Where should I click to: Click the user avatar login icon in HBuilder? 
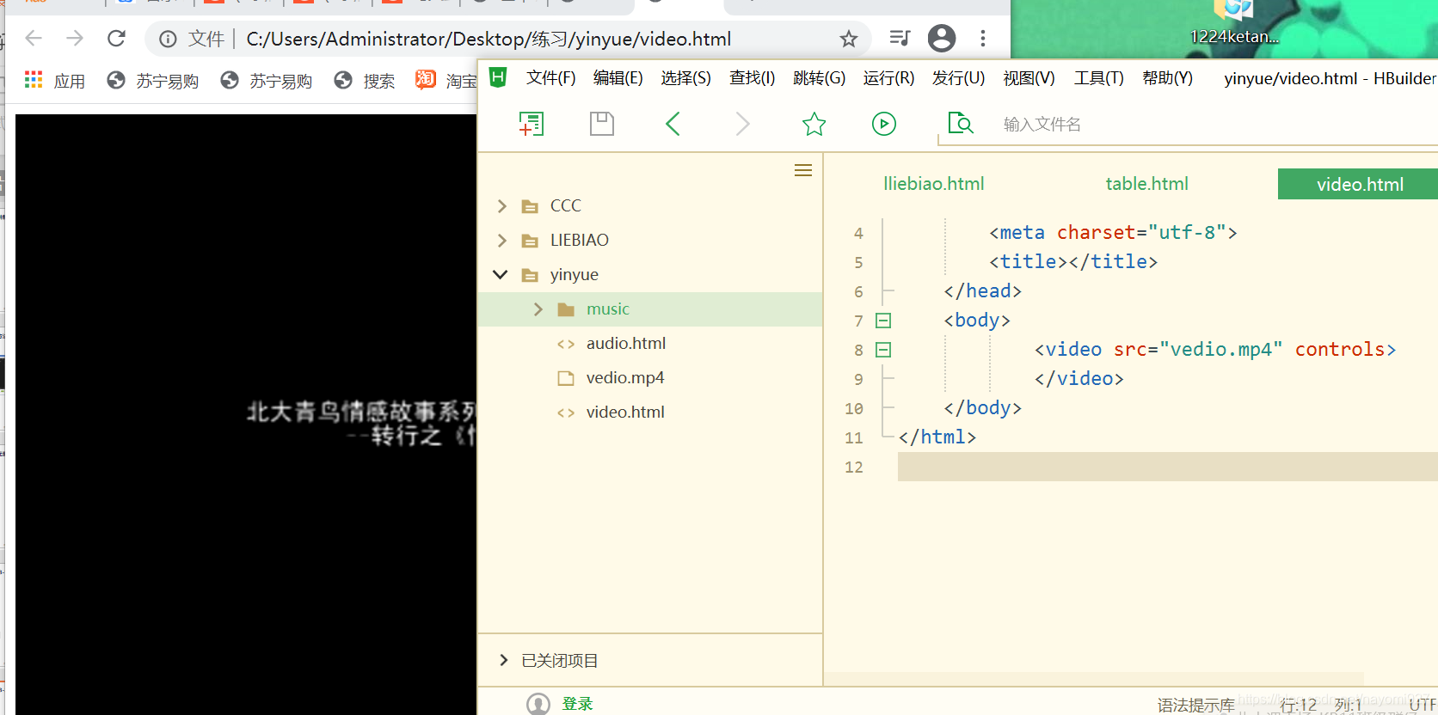point(538,704)
